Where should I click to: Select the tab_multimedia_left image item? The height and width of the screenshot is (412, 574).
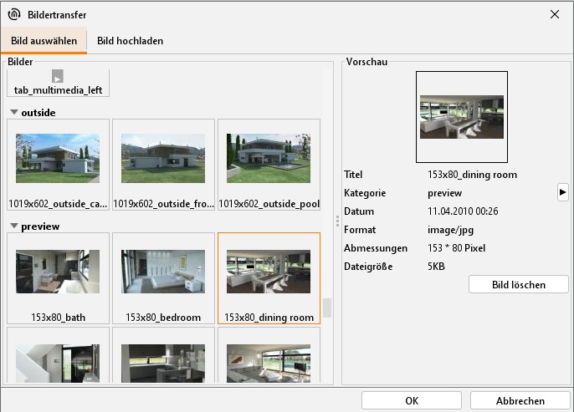(x=58, y=84)
